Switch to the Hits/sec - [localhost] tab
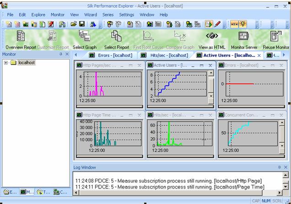This screenshot has height=204, width=291. [x=164, y=55]
